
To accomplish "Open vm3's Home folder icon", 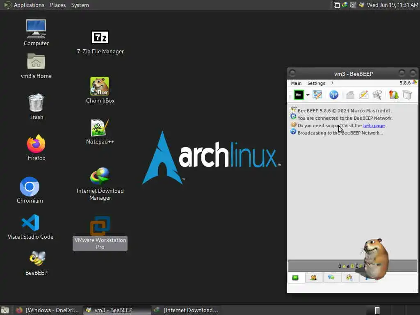I will (36, 66).
